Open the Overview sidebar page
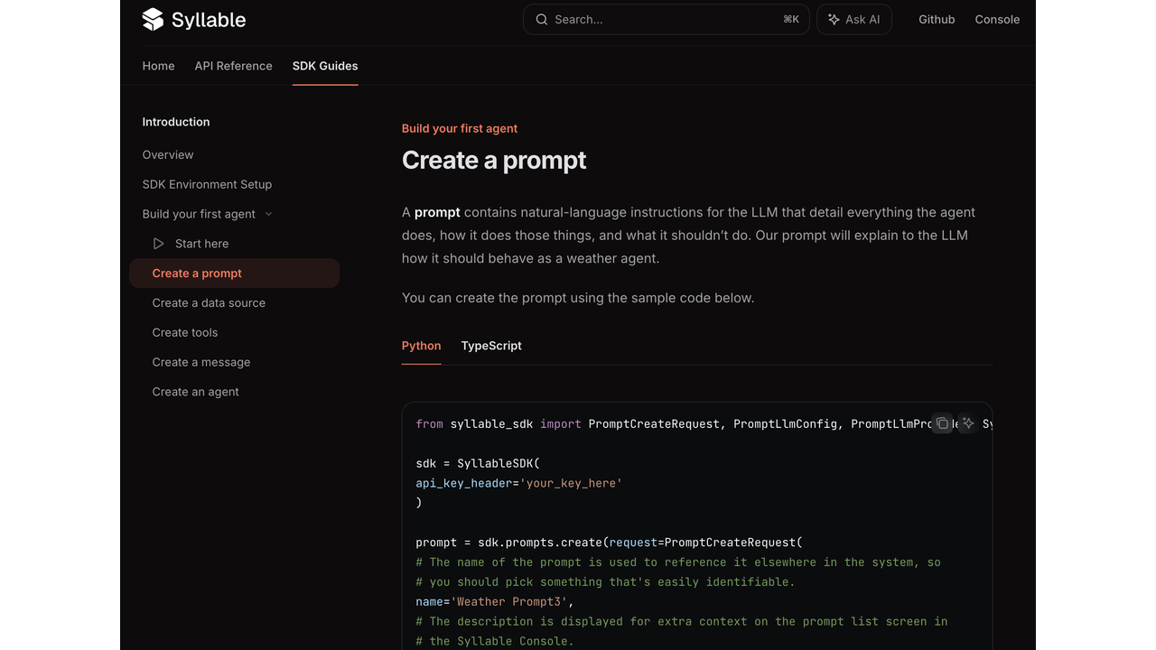Screen dimensions: 1156x650 click(x=168, y=154)
